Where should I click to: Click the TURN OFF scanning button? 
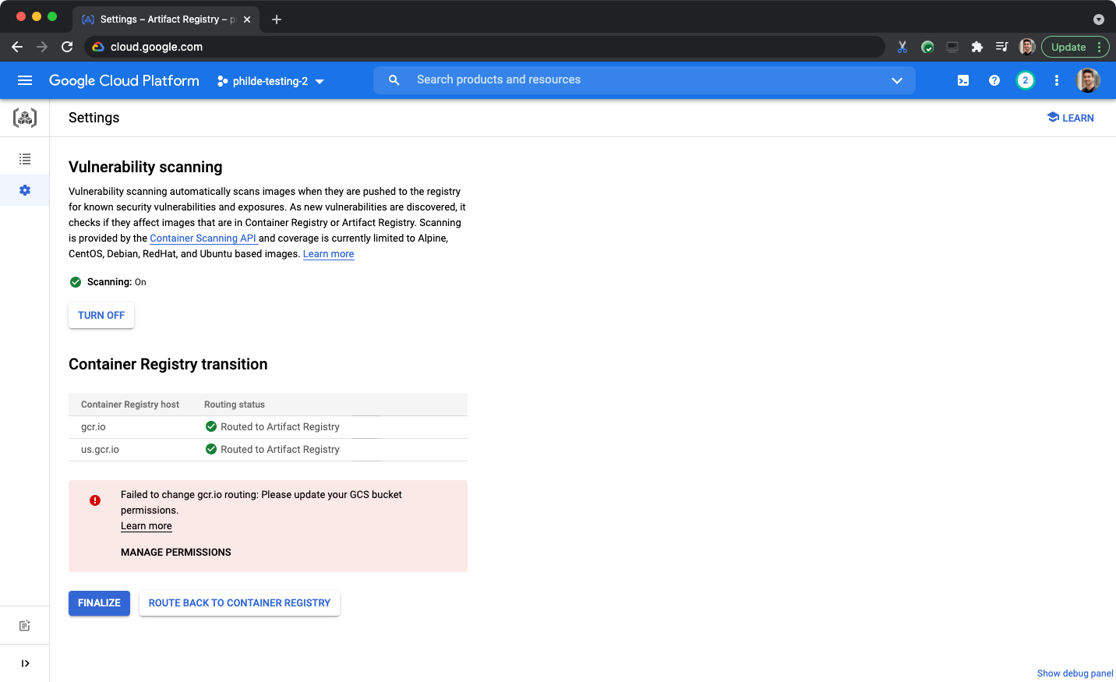[x=101, y=316]
